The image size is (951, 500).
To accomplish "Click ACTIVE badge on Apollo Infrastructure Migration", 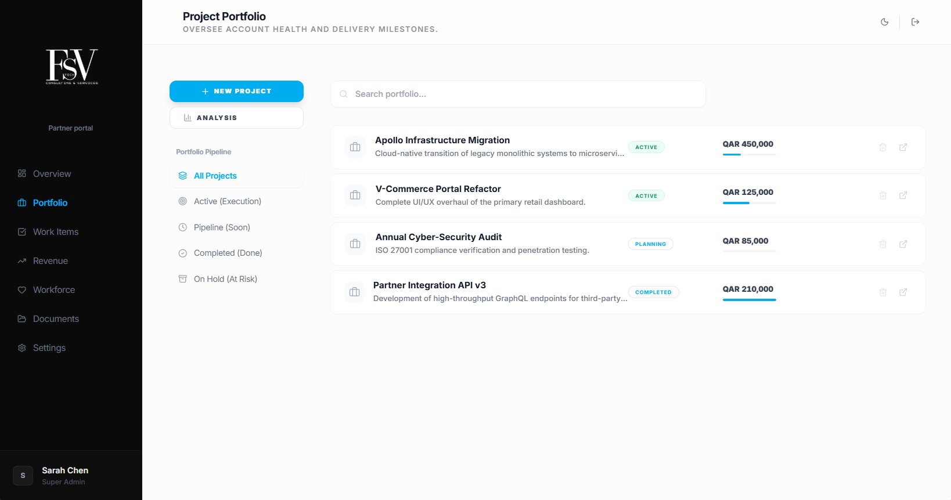I will point(646,147).
